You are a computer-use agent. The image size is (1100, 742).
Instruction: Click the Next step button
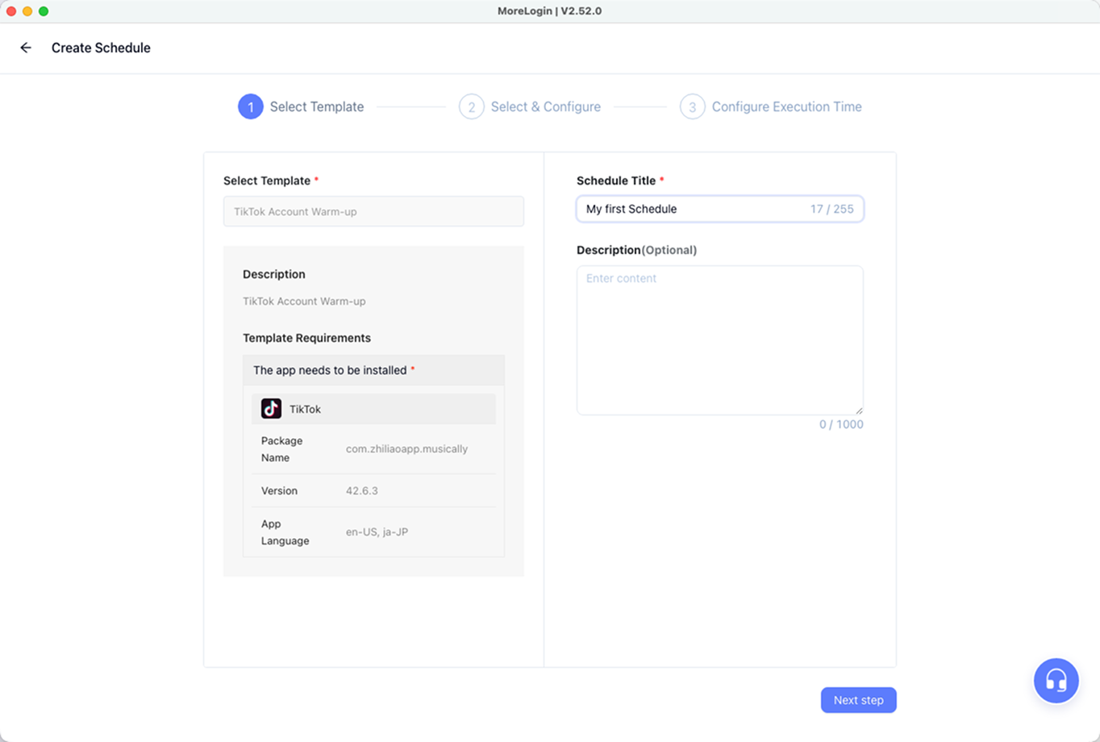click(859, 700)
